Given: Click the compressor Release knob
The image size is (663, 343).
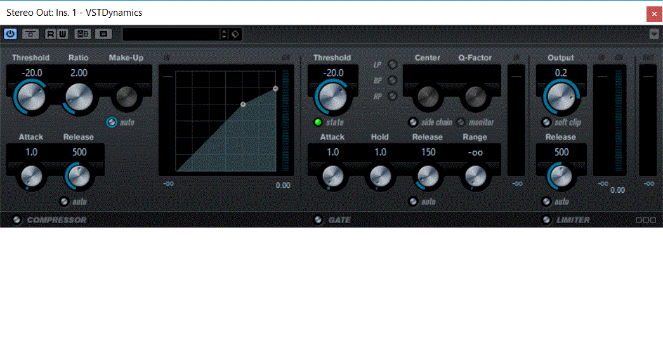Looking at the screenshot, I should 79,176.
